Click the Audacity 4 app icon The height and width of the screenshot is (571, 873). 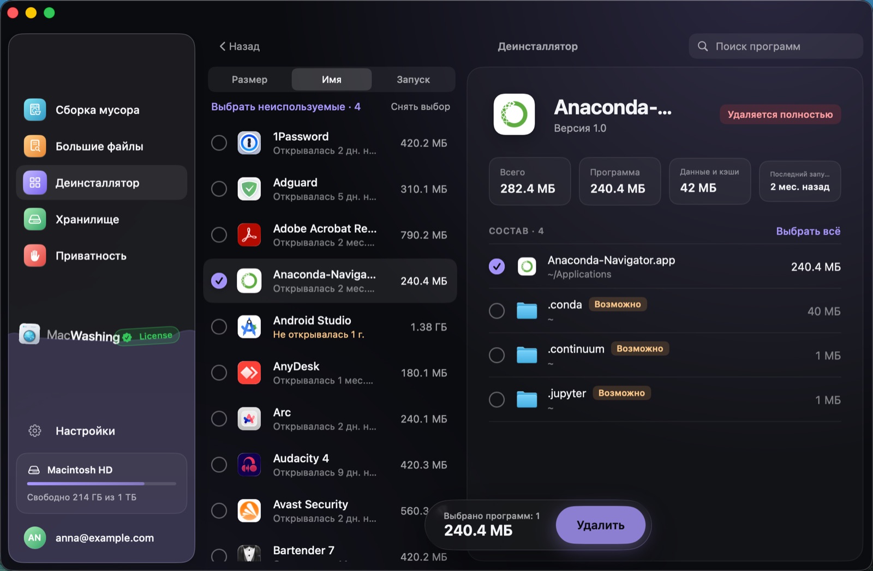tap(249, 465)
